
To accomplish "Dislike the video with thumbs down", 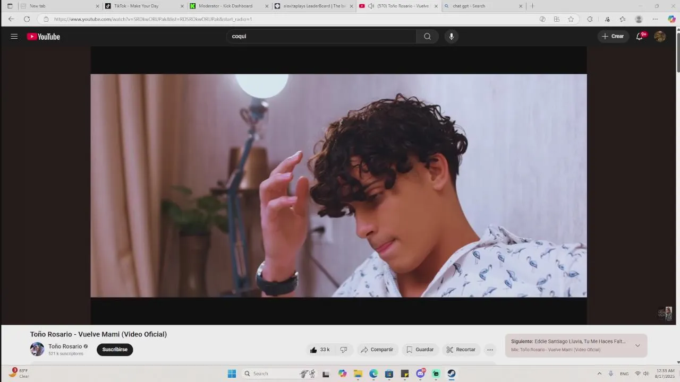I will pos(344,350).
